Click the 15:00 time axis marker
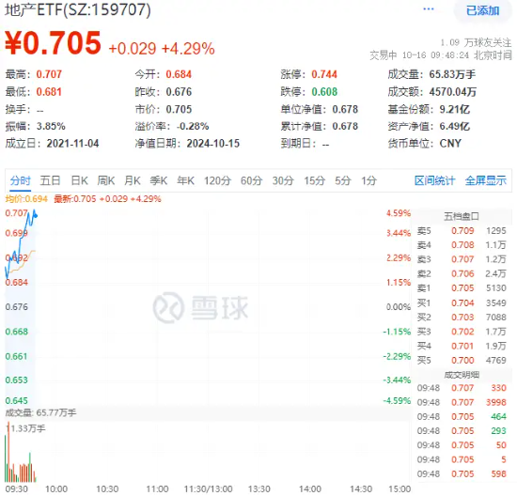The image size is (517, 496). click(x=399, y=488)
